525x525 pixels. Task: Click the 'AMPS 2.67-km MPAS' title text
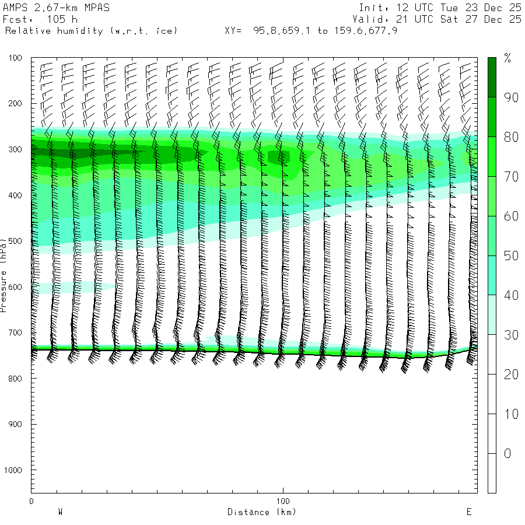[x=56, y=8]
